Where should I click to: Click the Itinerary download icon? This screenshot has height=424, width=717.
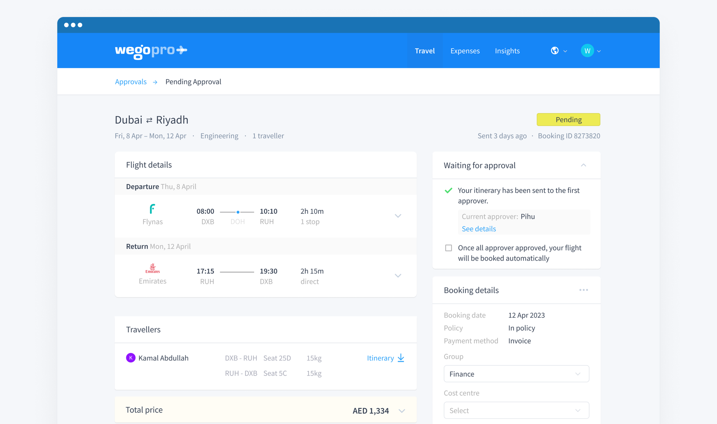point(401,358)
